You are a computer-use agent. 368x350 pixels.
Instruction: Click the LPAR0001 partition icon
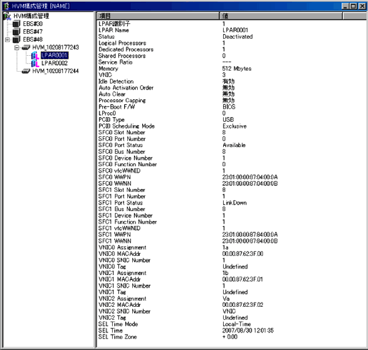(35, 56)
